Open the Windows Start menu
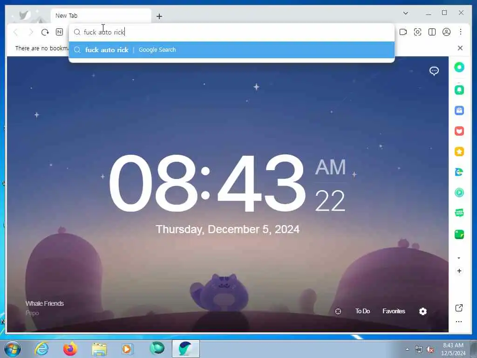This screenshot has height=358, width=477. [x=13, y=349]
